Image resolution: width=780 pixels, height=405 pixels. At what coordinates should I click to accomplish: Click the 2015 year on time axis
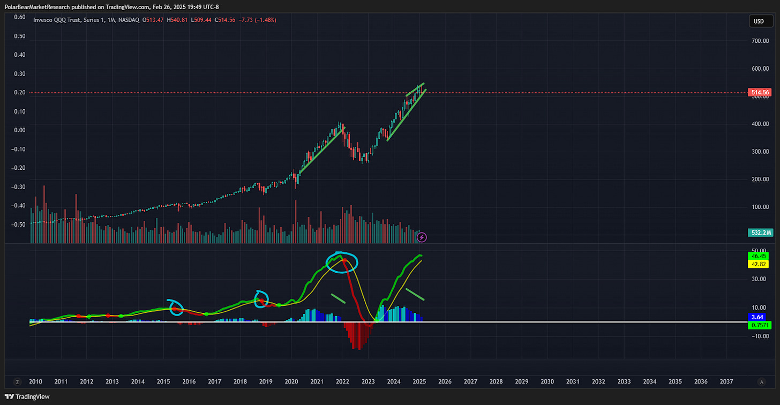pyautogui.click(x=163, y=382)
